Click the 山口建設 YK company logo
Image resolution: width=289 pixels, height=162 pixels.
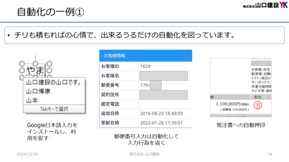(265, 5)
